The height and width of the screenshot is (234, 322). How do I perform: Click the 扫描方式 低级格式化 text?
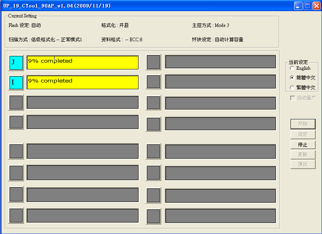pos(45,40)
